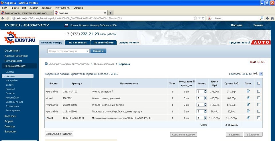Adjust quantity stepper for Фильтр салона
This screenshot has width=275, height=141.
pos(205,98)
